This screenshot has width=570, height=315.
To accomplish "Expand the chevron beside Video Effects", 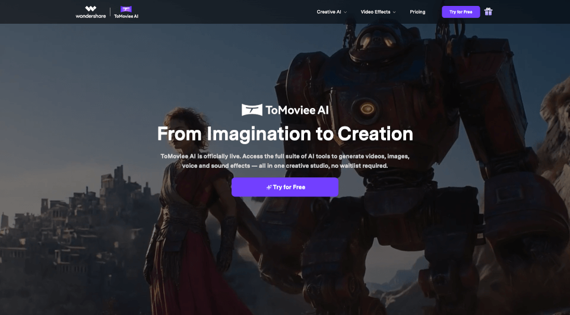I will coord(394,12).
